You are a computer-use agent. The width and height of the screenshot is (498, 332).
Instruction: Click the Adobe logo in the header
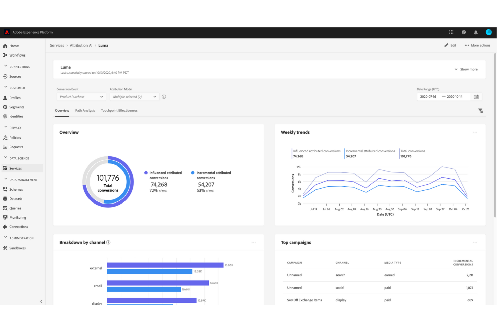click(7, 32)
